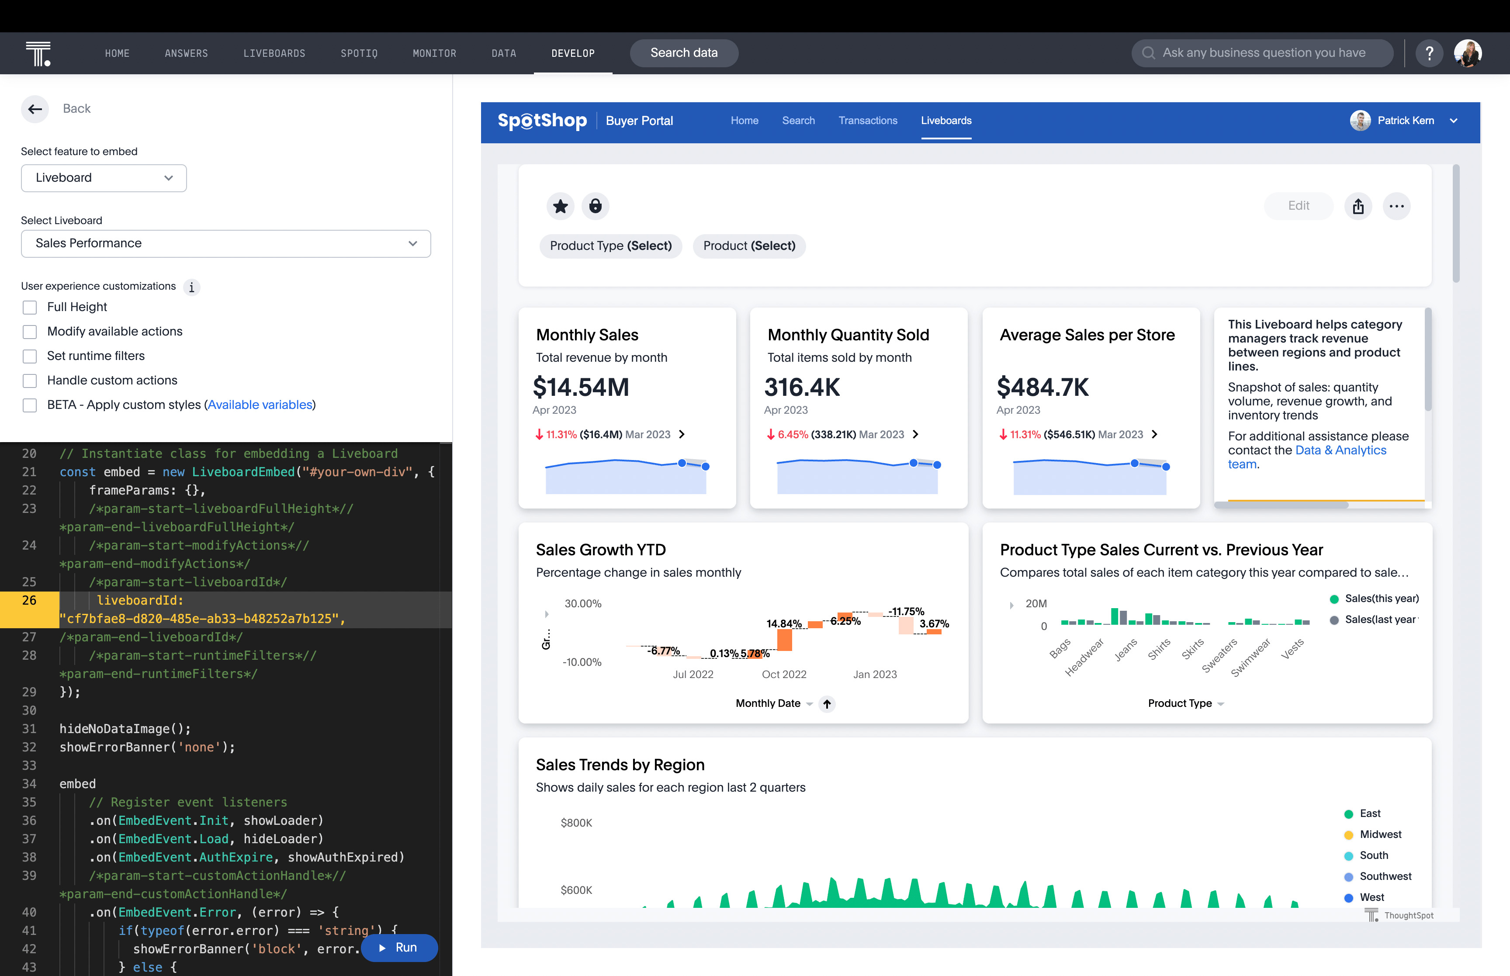Enable BETA - Apply custom styles
Viewport: 1510px width, 976px height.
30,405
